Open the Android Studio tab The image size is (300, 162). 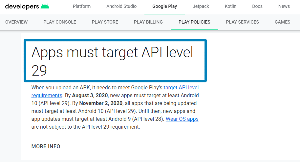(x=121, y=6)
